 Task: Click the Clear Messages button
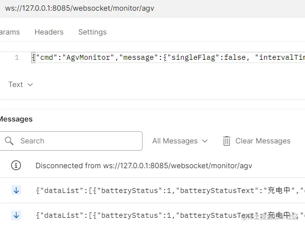[256, 141]
